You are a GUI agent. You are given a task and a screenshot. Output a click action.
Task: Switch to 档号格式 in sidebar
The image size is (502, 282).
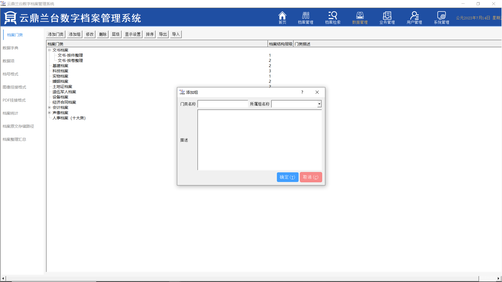click(10, 74)
